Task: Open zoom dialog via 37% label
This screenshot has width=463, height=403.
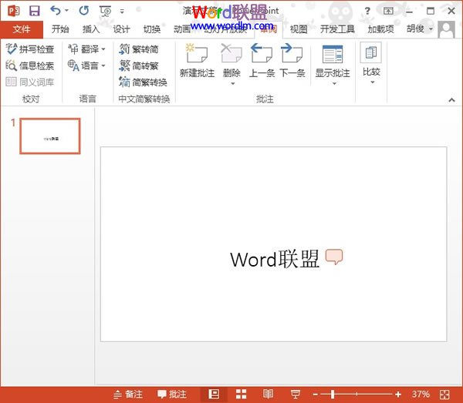Action: tap(421, 395)
